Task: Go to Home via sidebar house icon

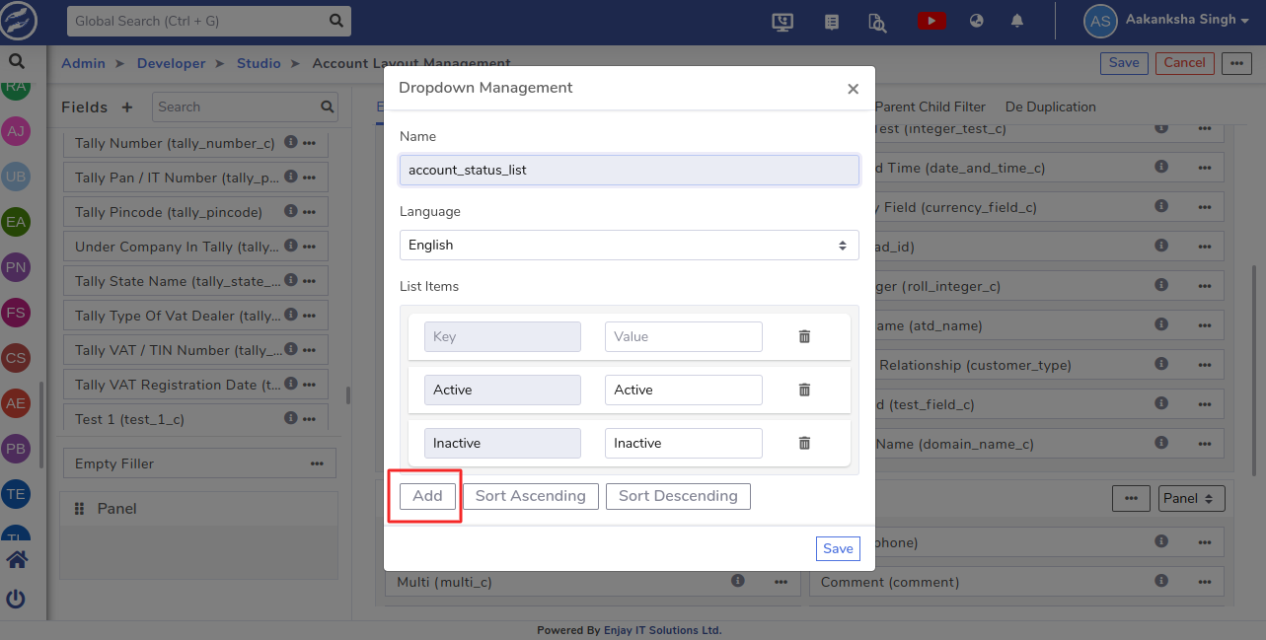Action: 17,560
